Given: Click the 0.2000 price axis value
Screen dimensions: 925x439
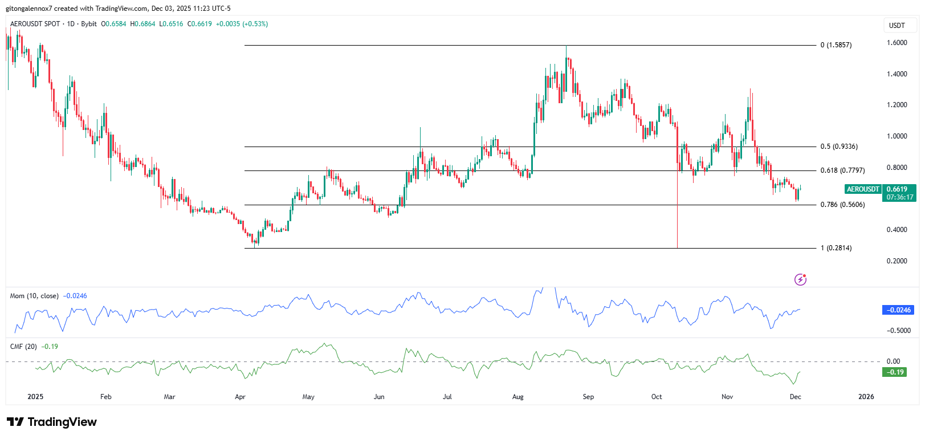Looking at the screenshot, I should [897, 261].
